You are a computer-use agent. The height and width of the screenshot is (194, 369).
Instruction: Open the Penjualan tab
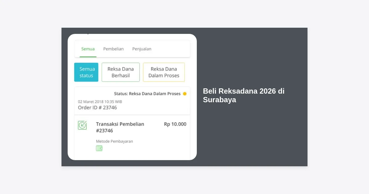pyautogui.click(x=142, y=49)
